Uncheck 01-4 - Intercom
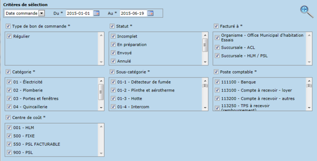317x161 pixels. (x=113, y=107)
